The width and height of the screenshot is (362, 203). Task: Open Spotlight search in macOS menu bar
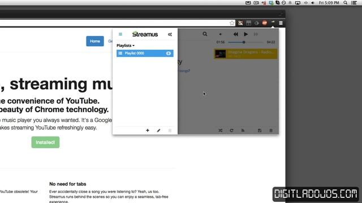346,3
